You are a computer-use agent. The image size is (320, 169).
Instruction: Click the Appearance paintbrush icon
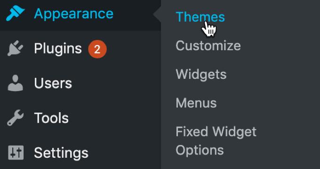(16, 14)
